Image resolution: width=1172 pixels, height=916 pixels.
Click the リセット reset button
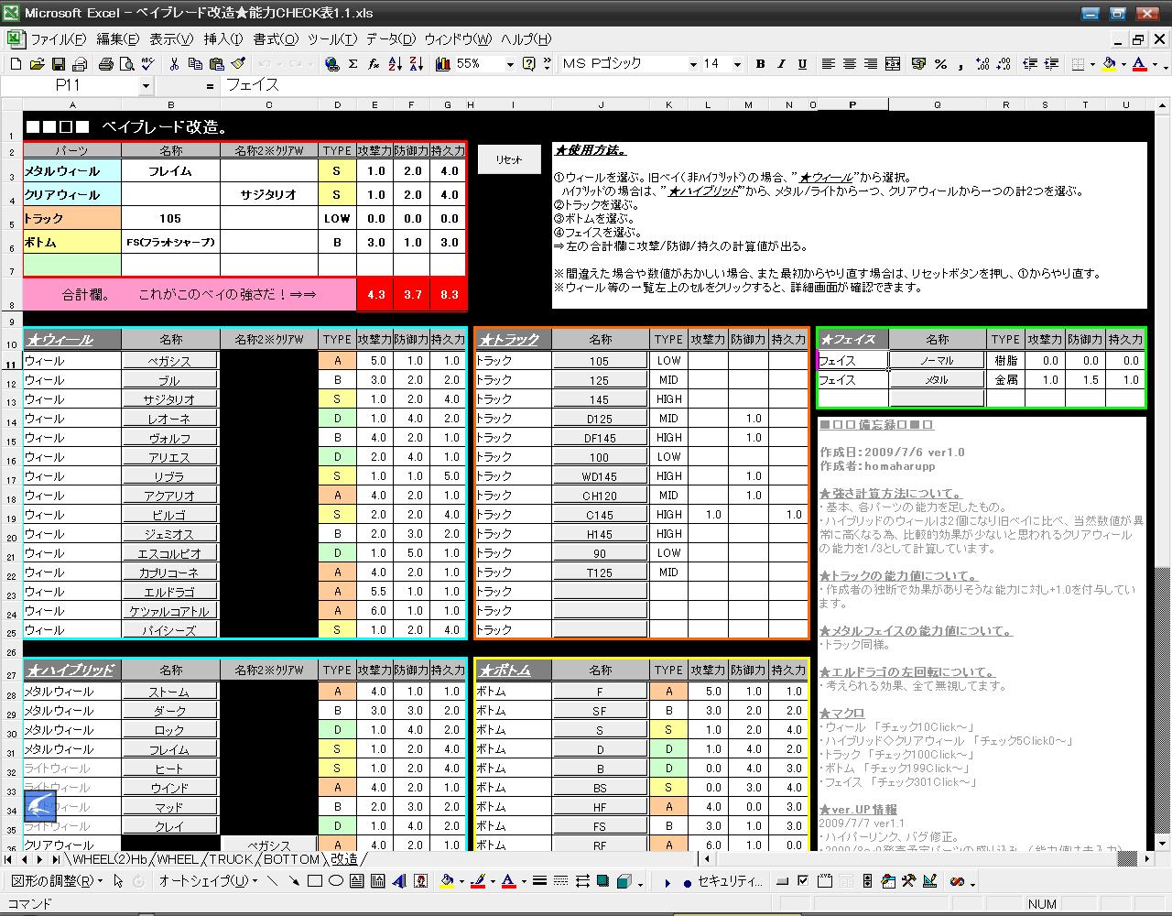point(509,159)
